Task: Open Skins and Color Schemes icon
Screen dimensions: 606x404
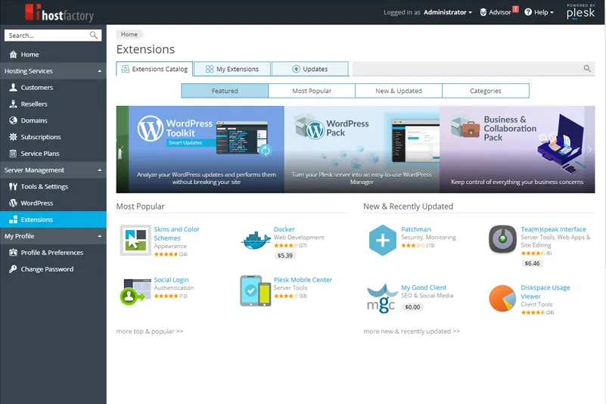Action: point(135,240)
